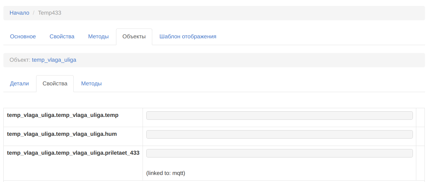Open the class-level Методы tab
Image resolution: width=427 pixels, height=182 pixels.
point(98,37)
